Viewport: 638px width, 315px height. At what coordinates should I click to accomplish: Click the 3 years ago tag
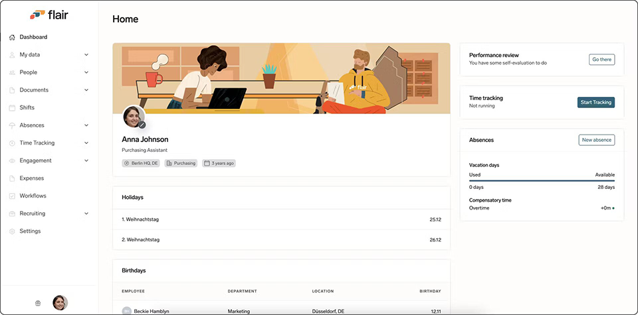pyautogui.click(x=219, y=163)
